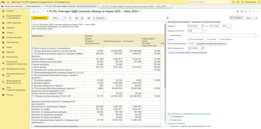Toggle В подготовке checkbox
Image resolution: width=261 pixels, height=129 pixels.
pos(169,120)
